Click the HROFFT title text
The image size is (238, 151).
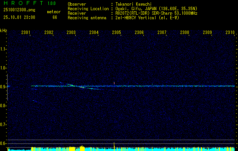23,3
